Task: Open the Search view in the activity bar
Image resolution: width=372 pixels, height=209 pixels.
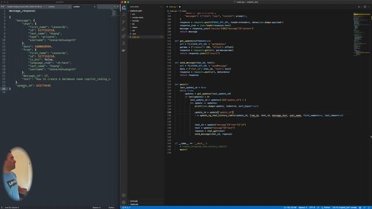Action: tap(124, 15)
